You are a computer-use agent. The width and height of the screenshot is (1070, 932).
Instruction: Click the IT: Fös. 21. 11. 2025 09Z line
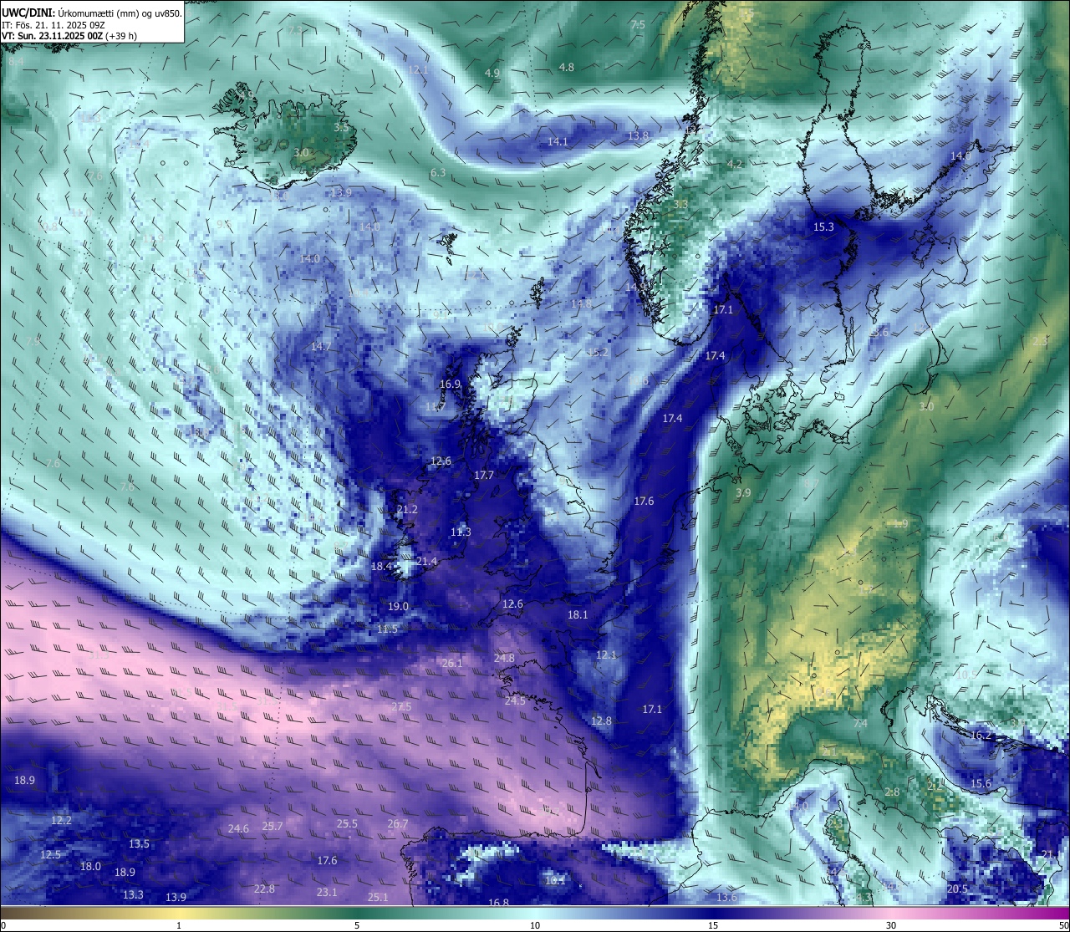point(53,24)
